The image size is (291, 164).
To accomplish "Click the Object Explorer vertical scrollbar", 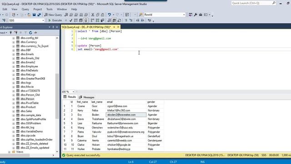I will coord(57,96).
